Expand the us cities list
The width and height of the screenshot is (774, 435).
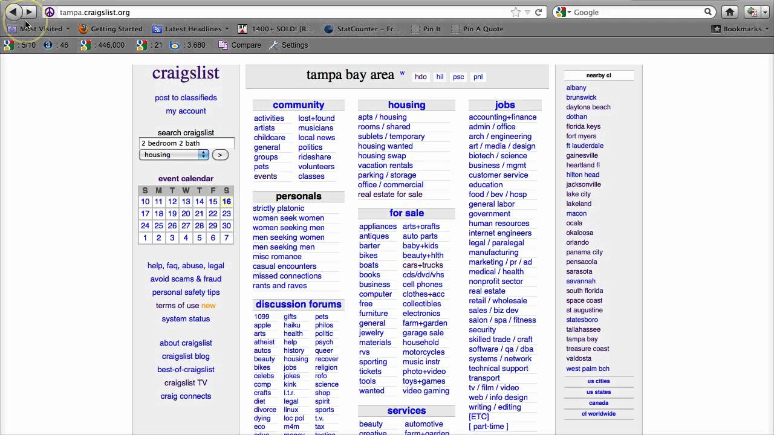click(x=599, y=381)
